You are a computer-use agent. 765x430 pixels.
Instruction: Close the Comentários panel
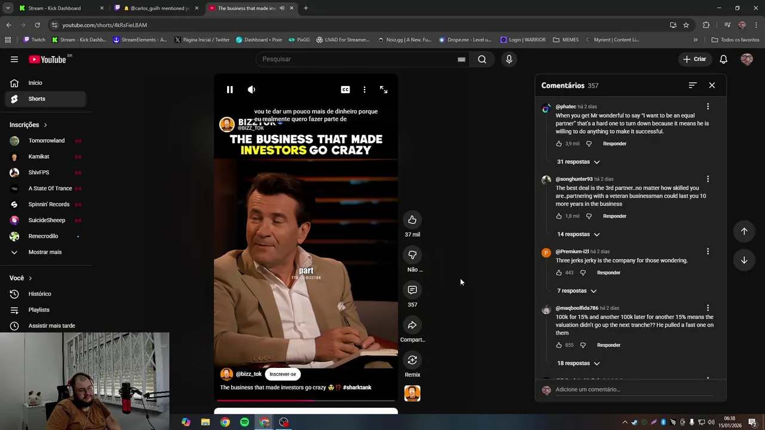pos(712,85)
